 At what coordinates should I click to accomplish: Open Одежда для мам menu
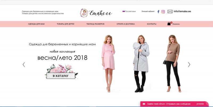(36, 24)
